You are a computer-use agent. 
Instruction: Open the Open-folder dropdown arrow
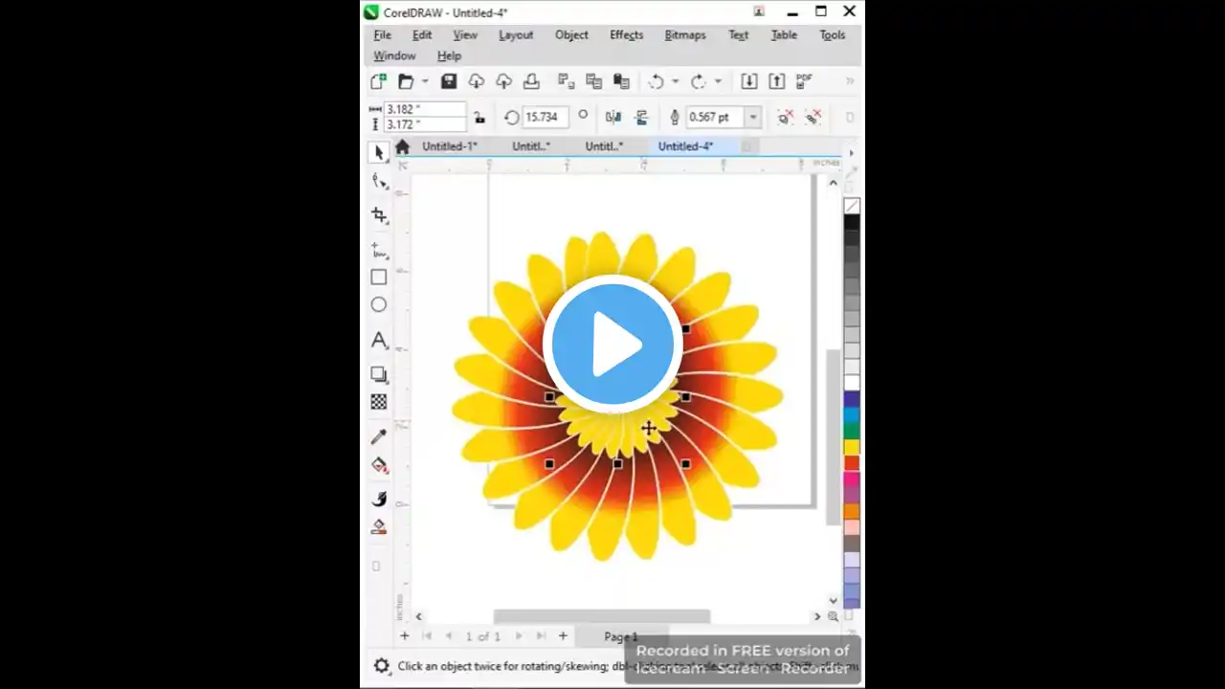tap(425, 81)
